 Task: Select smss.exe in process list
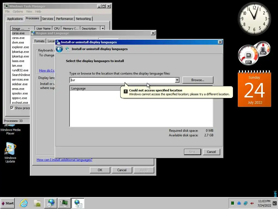point(20,89)
